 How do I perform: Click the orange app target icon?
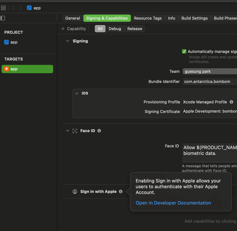(6, 69)
